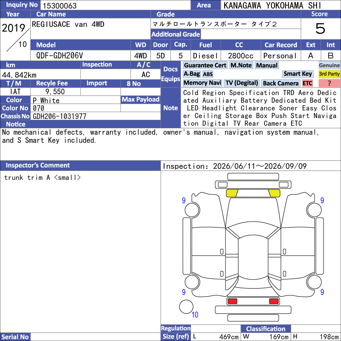The image size is (341, 341).
Task: Select the ABS equipment badge
Action: (208, 74)
